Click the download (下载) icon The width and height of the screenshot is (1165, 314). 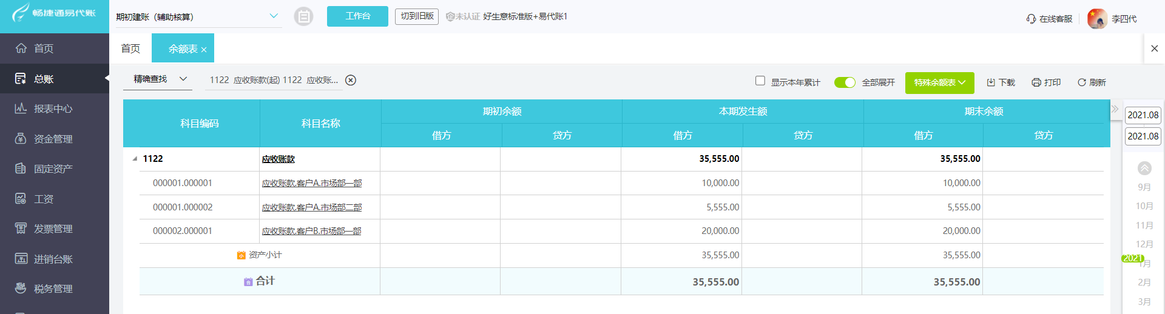click(991, 82)
